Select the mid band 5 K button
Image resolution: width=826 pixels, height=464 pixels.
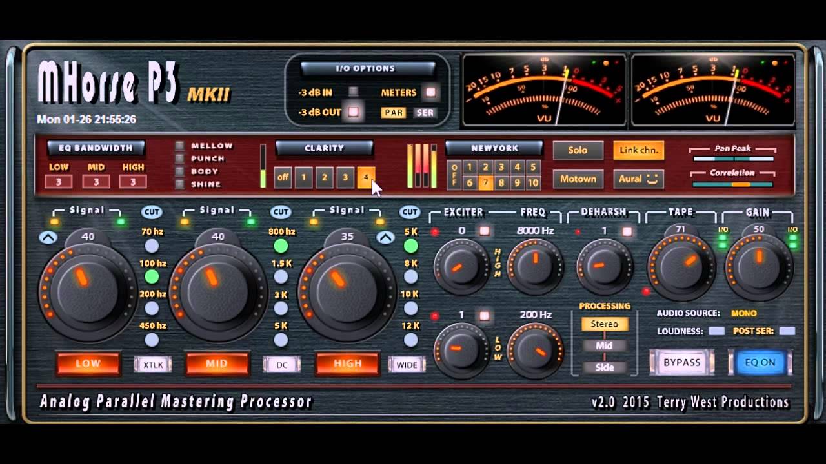tap(281, 340)
